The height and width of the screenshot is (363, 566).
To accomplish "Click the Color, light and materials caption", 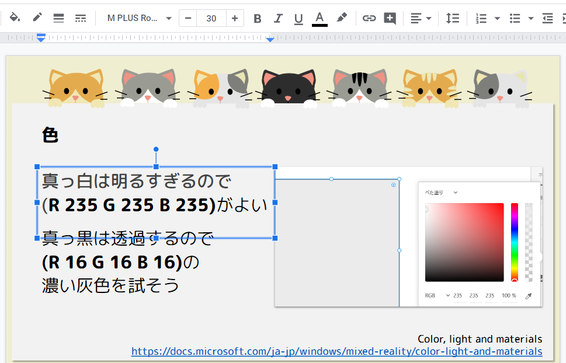I will point(480,339).
